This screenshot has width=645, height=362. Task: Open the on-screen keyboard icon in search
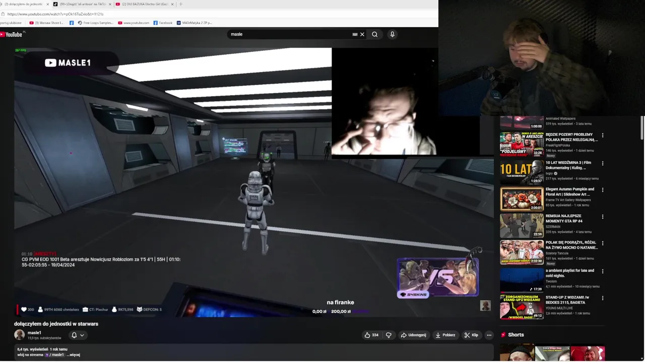point(355,34)
